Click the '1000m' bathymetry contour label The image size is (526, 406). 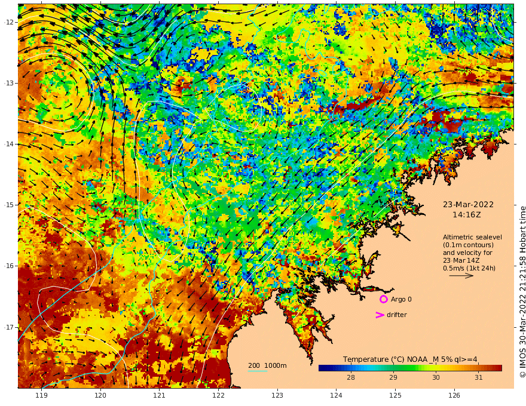276,365
